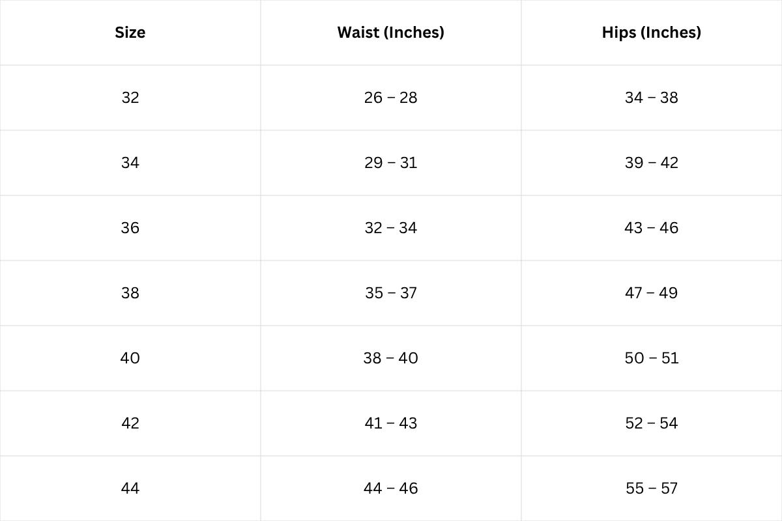The height and width of the screenshot is (521, 782).
Task: Select the hips range 55 – 57
Action: [x=651, y=488]
